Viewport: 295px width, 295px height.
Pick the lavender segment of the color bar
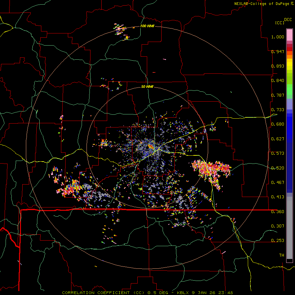(x=289, y=104)
